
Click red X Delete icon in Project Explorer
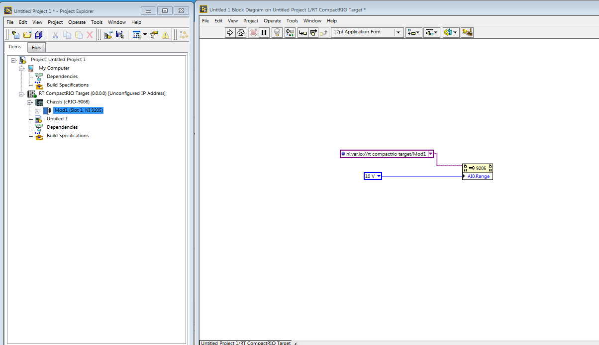pyautogui.click(x=90, y=35)
